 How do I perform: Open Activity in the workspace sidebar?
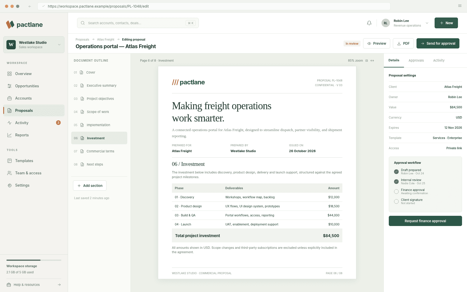pyautogui.click(x=34, y=123)
